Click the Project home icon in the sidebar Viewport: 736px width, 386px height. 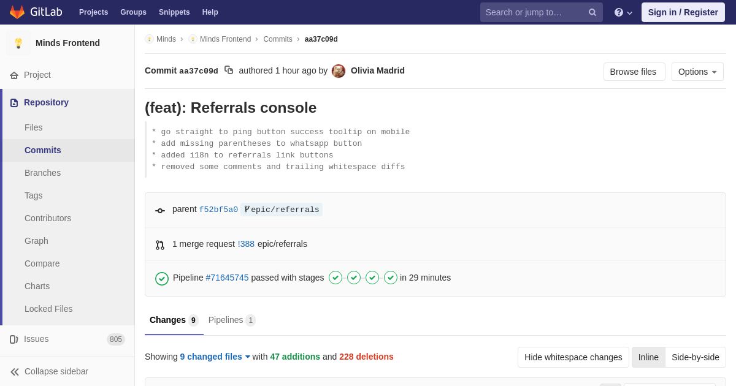pyautogui.click(x=14, y=75)
